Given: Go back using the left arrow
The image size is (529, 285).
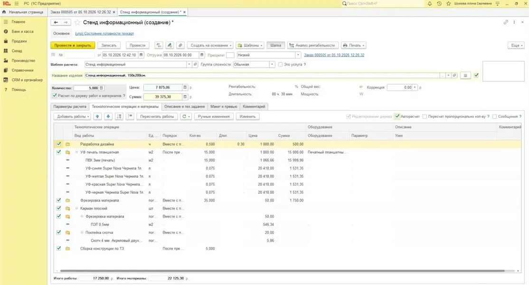Looking at the screenshot, I should 56,22.
